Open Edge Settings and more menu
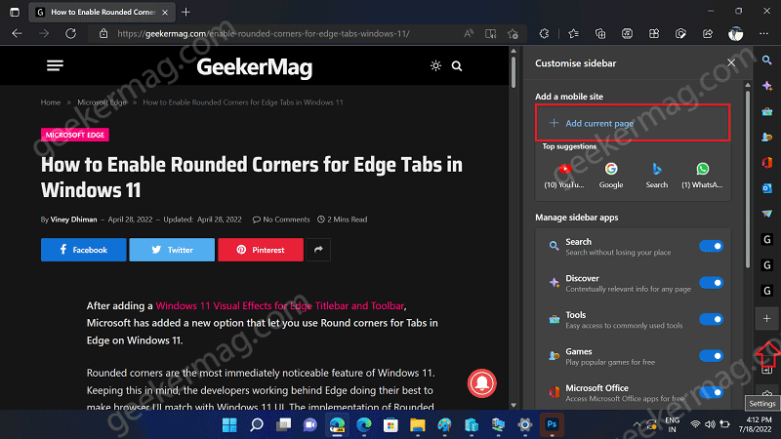The height and width of the screenshot is (439, 781). click(x=763, y=33)
